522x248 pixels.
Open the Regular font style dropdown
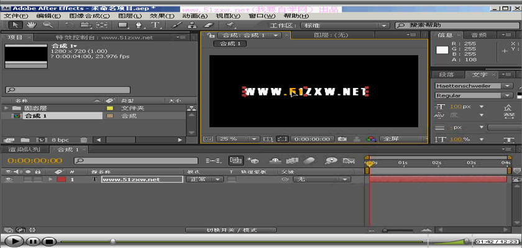[474, 95]
